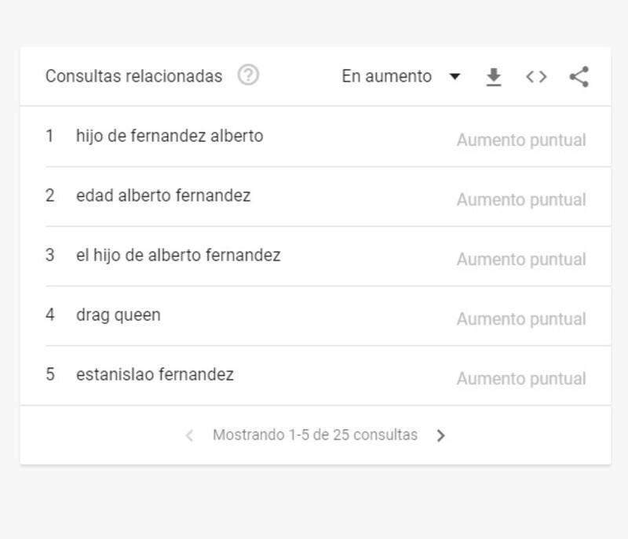Open the help icon beside Consultas relacionadas
Image resolution: width=628 pixels, height=539 pixels.
(x=248, y=75)
